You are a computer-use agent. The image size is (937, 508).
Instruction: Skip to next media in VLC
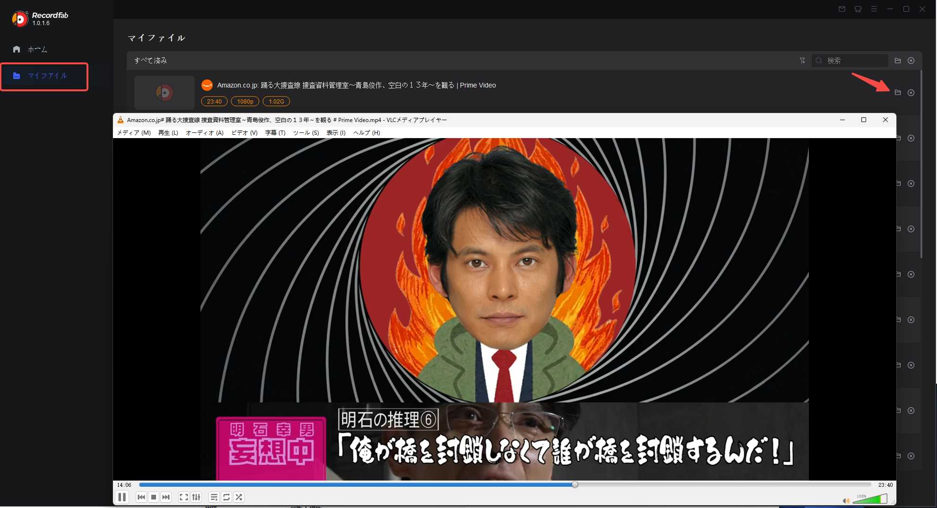[165, 497]
